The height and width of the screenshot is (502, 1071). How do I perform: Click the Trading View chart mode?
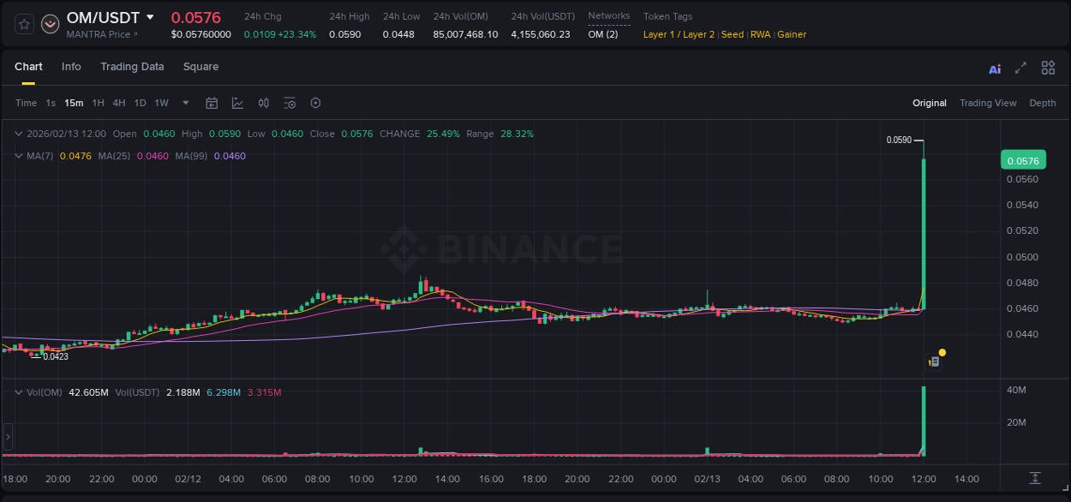(988, 103)
